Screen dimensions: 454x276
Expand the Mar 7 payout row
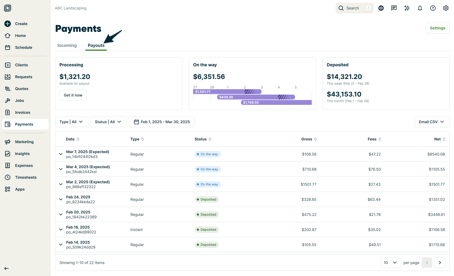coord(61,154)
